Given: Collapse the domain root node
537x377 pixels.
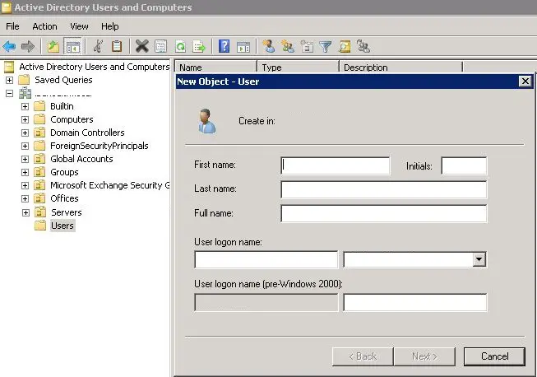Looking at the screenshot, I should tap(9, 93).
